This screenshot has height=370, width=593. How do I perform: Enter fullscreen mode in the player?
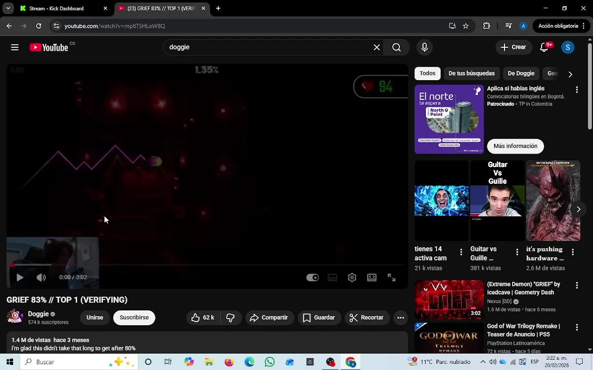click(391, 277)
